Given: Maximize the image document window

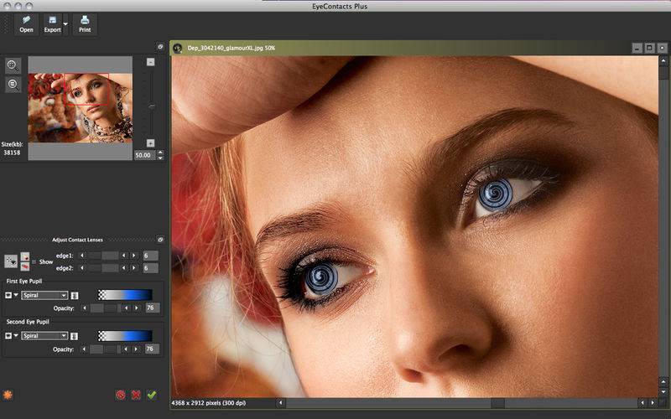Looking at the screenshot, I should click(649, 48).
